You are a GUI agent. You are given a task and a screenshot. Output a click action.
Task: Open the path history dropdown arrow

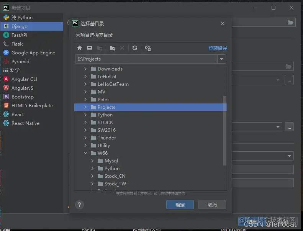click(221, 59)
